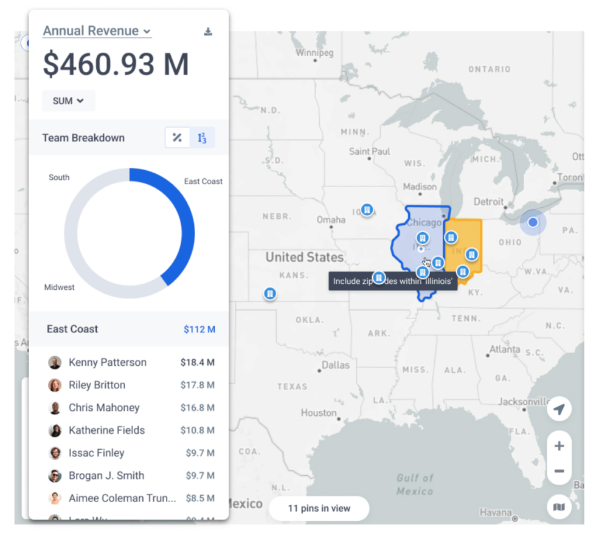
Task: Select the pin near Omaha on the map
Action: (x=367, y=210)
